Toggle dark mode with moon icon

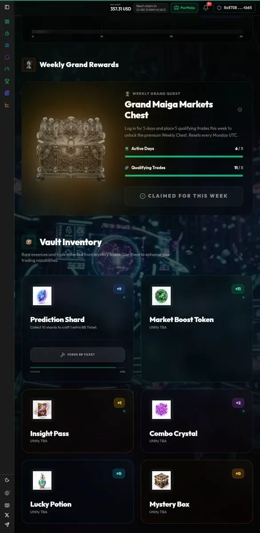[7, 480]
